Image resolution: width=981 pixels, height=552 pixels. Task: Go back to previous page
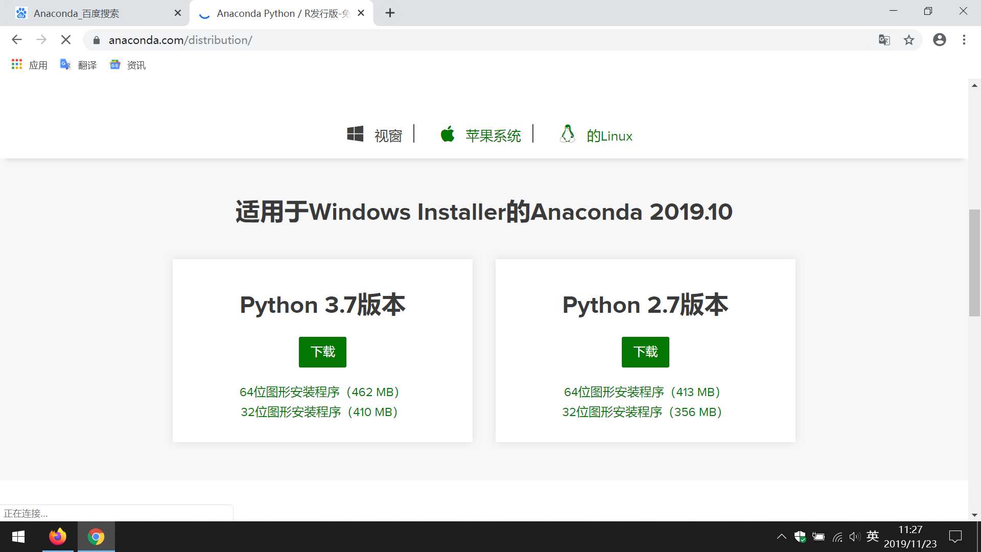coord(17,40)
